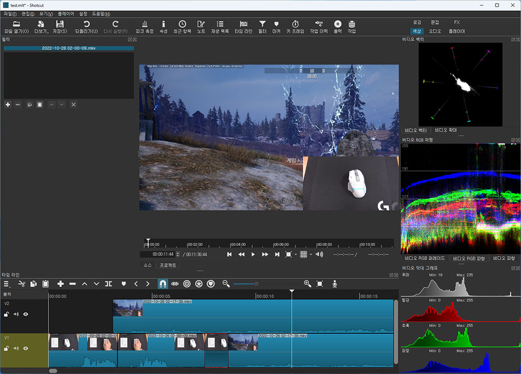Toggle timeline snapping magnet

pos(163,283)
